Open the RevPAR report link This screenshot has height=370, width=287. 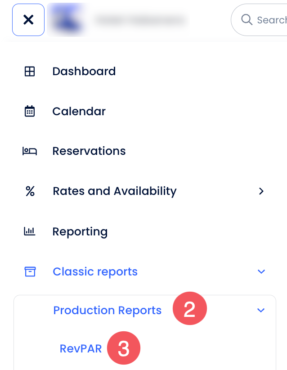click(81, 348)
